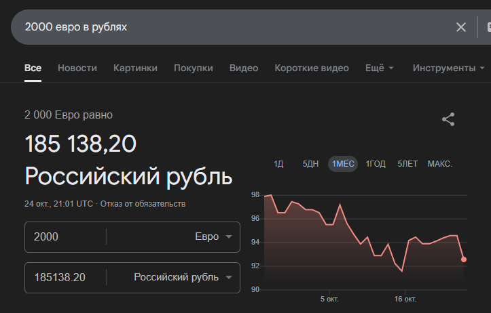Select the 1МЕС chart range

tap(343, 164)
